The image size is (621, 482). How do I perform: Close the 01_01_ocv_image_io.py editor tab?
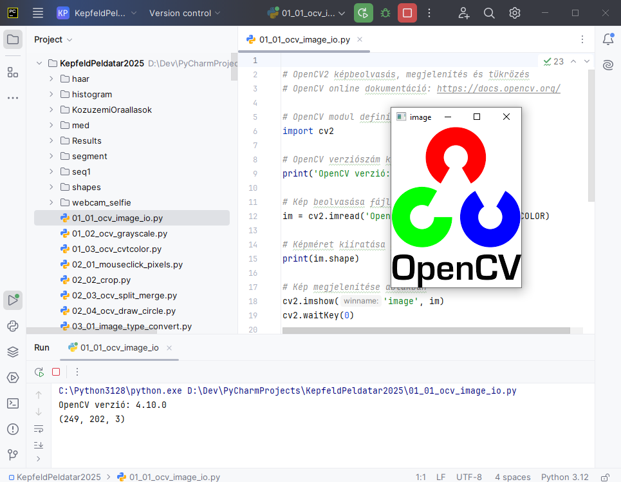pos(360,39)
